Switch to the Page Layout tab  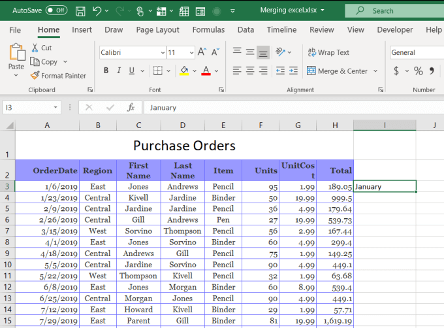(157, 29)
